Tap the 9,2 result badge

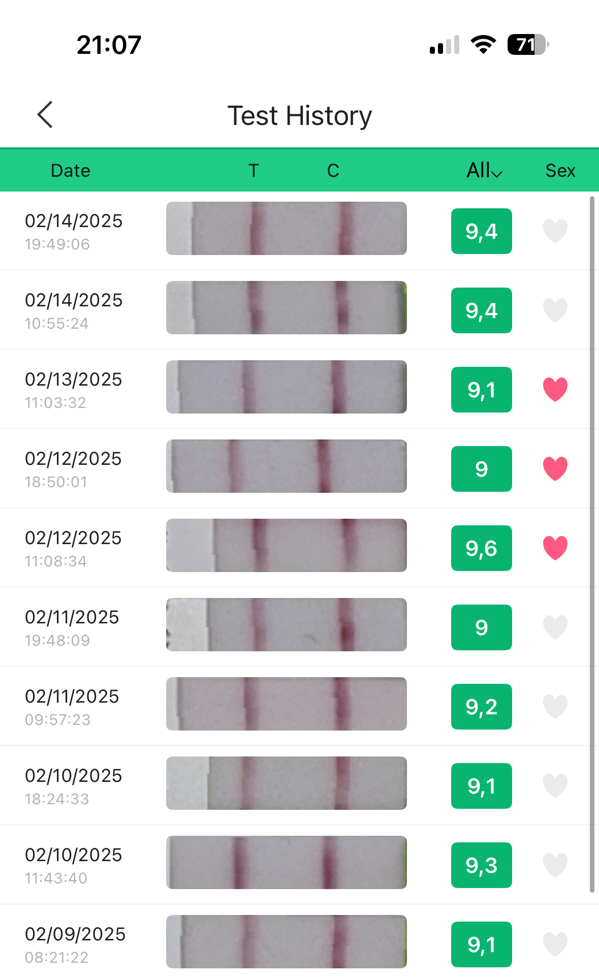coord(481,707)
